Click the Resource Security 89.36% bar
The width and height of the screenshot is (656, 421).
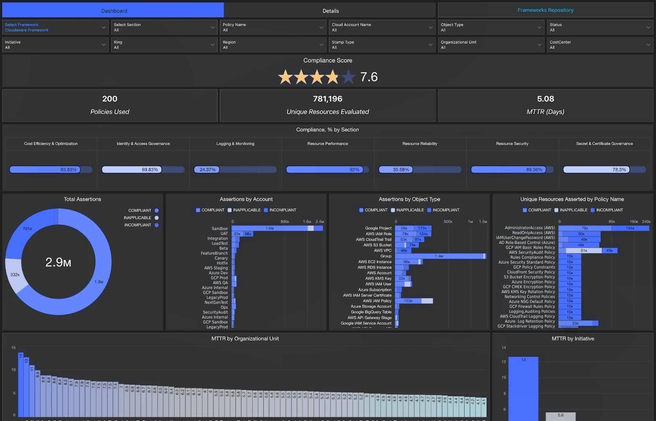(x=512, y=169)
